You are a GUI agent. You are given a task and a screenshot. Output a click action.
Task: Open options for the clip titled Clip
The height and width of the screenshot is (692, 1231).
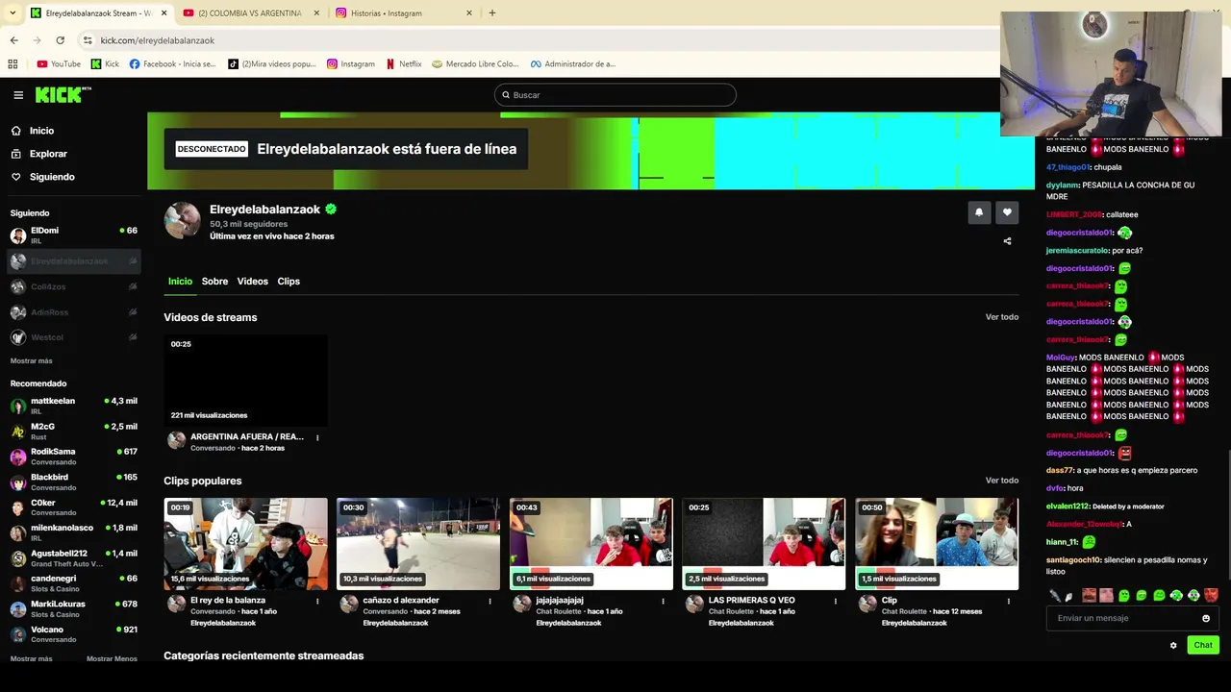click(1008, 602)
